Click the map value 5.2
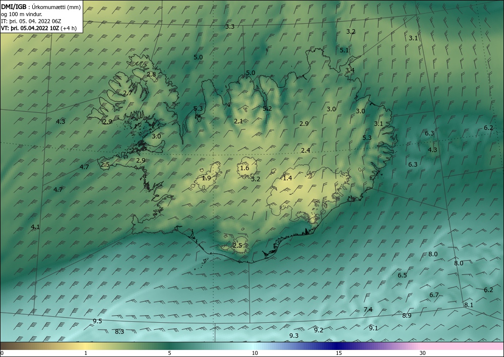Screen dimensions: 504x357 [268, 109]
